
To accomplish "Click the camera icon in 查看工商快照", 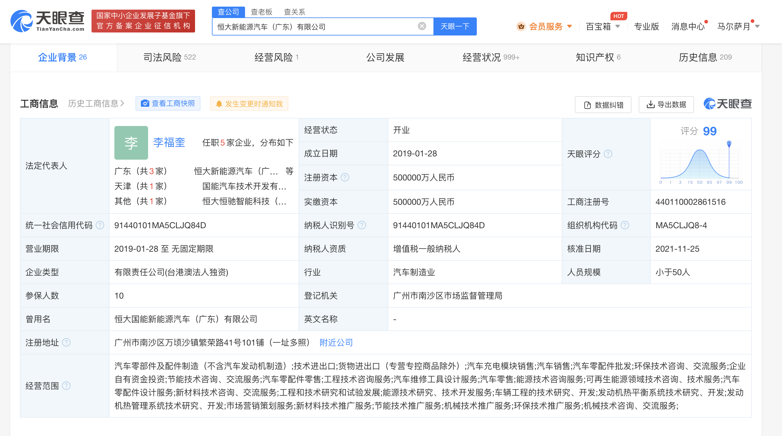I will click(145, 103).
